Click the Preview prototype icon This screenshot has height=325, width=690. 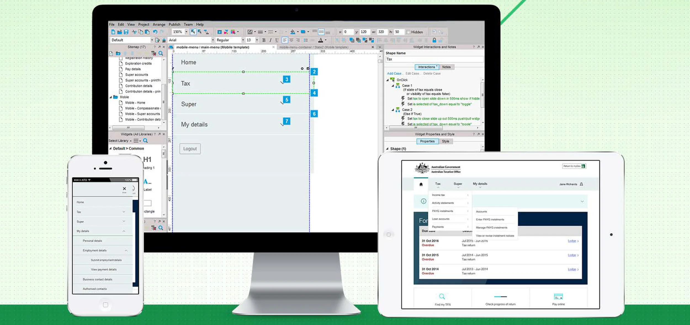pyautogui.click(x=219, y=32)
